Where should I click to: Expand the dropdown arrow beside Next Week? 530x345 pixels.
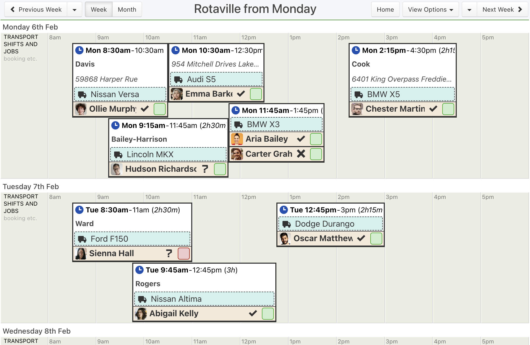click(x=469, y=10)
